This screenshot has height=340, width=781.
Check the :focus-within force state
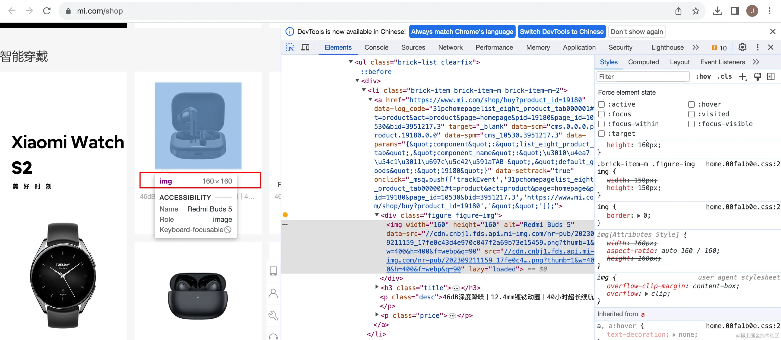(602, 124)
